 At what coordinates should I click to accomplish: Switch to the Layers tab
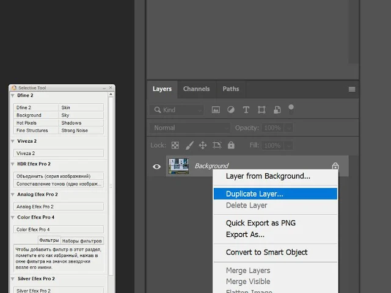point(162,89)
